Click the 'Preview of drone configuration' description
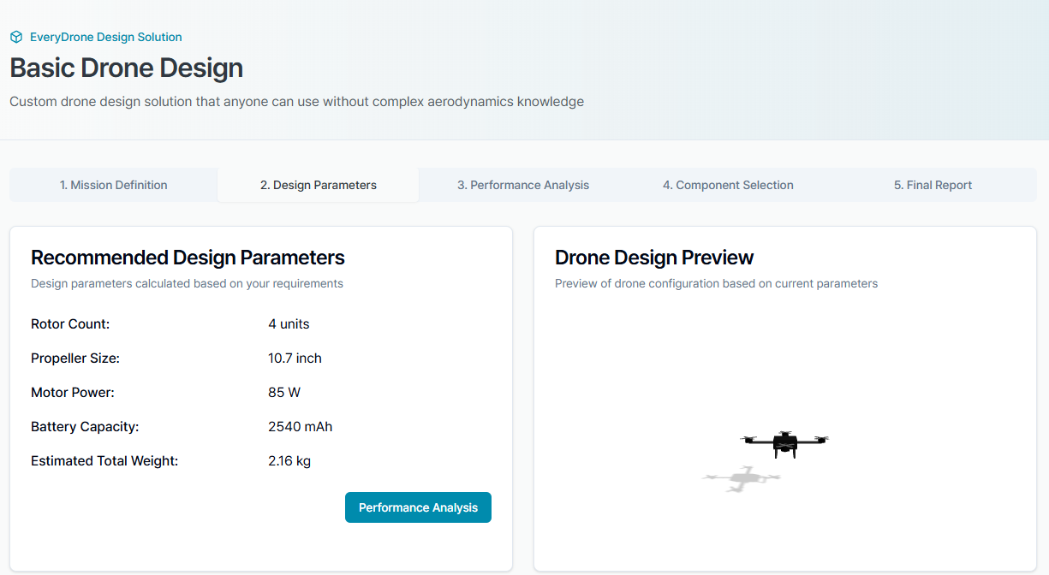The width and height of the screenshot is (1049, 575). 716,283
